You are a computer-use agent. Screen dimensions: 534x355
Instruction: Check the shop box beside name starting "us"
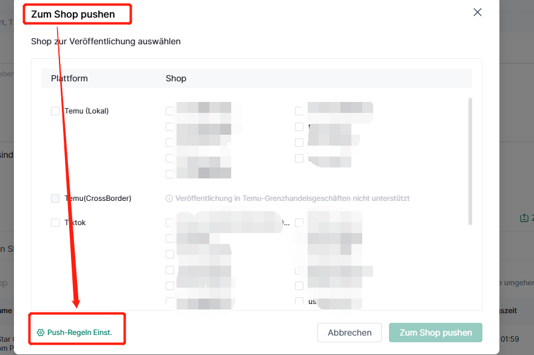(x=299, y=301)
